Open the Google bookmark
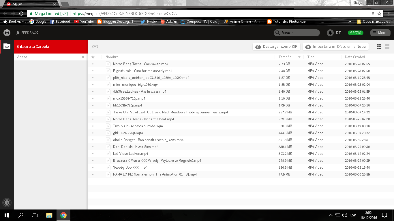394x221 pixels. tap(38, 22)
